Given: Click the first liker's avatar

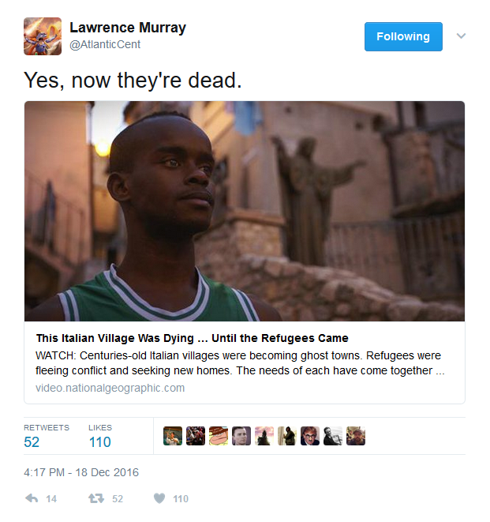Looking at the screenshot, I should pyautogui.click(x=173, y=436).
